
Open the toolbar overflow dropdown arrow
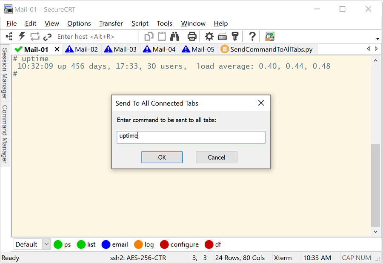pyautogui.click(x=377, y=38)
